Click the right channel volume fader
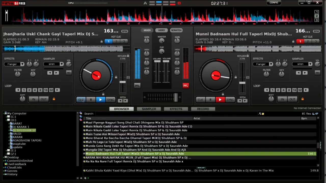The height and width of the screenshot is (183, 326). [166, 62]
